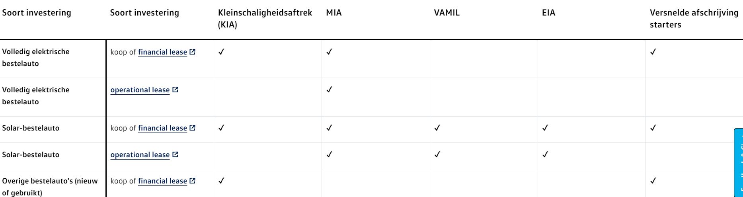Viewport: 743px width, 197px height.
Task: Open financial lease link for Volledig elektrische bestelauto
Action: [162, 52]
